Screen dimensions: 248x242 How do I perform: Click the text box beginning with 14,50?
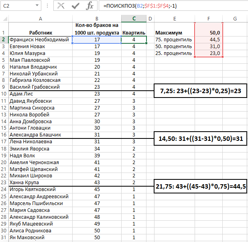[200, 139]
